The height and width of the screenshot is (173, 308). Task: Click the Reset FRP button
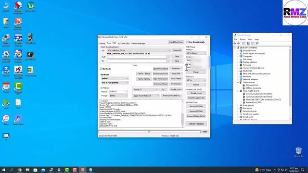[176, 74]
